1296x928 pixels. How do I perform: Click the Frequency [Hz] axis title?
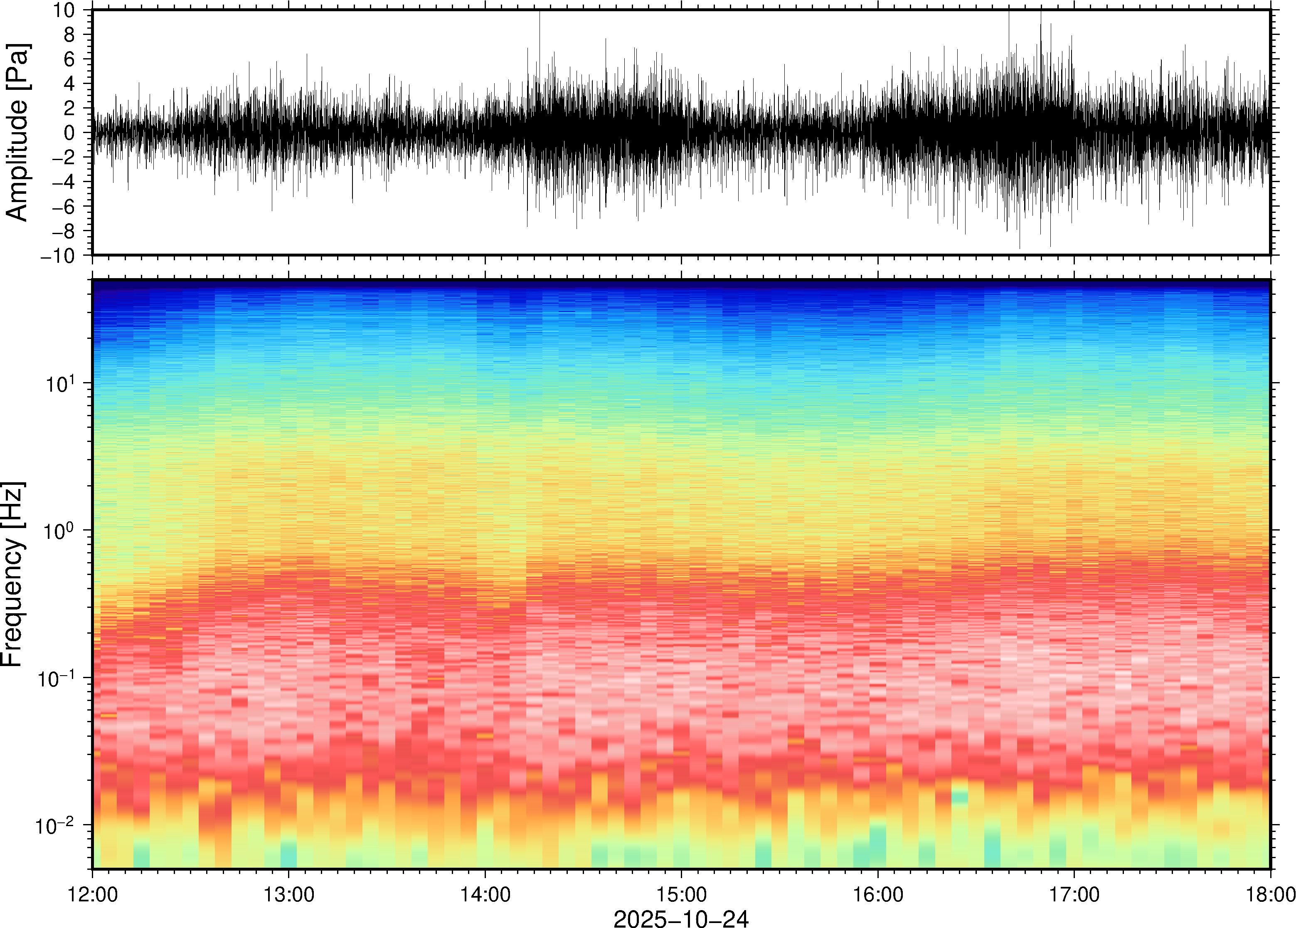pos(12,574)
